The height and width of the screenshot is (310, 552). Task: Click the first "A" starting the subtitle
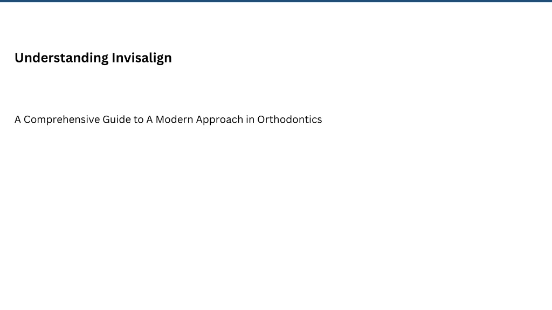pos(18,119)
